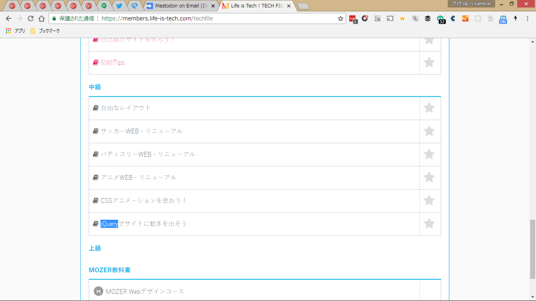Open the MOZER Webデザインコース link
The height and width of the screenshot is (301, 536).
coord(144,291)
